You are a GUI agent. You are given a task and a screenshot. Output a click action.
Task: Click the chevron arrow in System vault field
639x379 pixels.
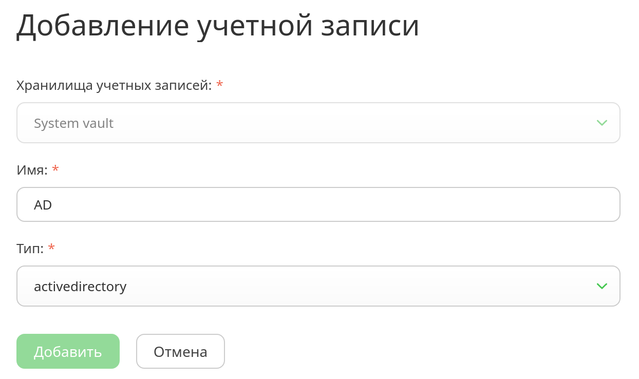[602, 123]
